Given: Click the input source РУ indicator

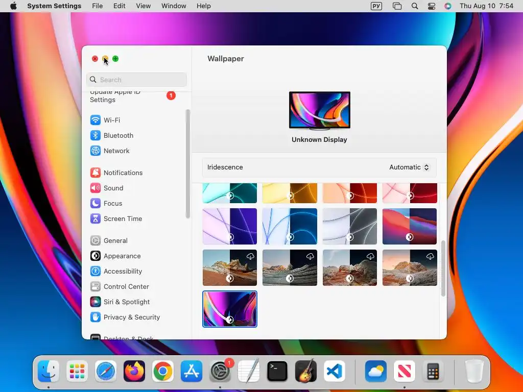Looking at the screenshot, I should pos(376,6).
